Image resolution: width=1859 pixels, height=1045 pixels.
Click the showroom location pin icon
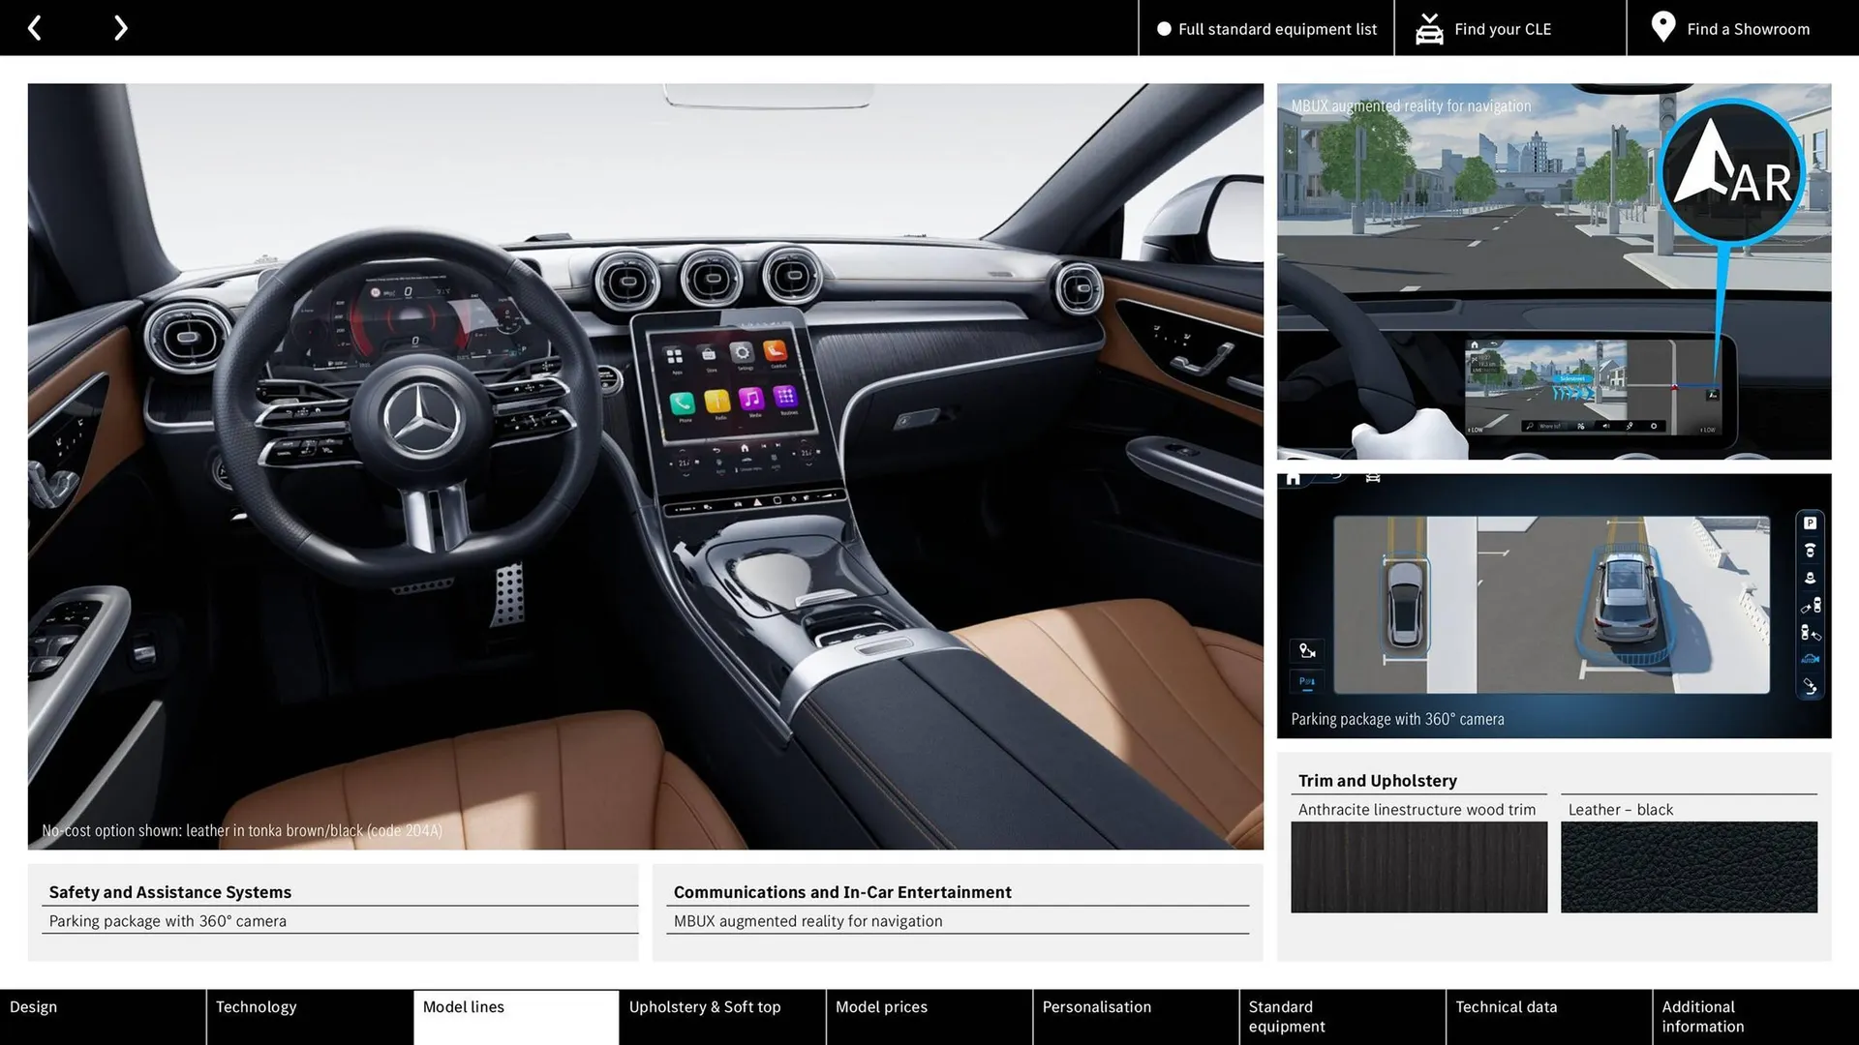point(1662,27)
